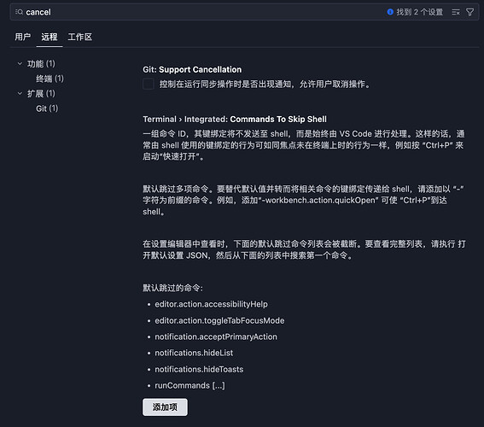This screenshot has height=427, width=484.
Task: Enable the Git Support Cancellation checkbox
Action: (149, 84)
